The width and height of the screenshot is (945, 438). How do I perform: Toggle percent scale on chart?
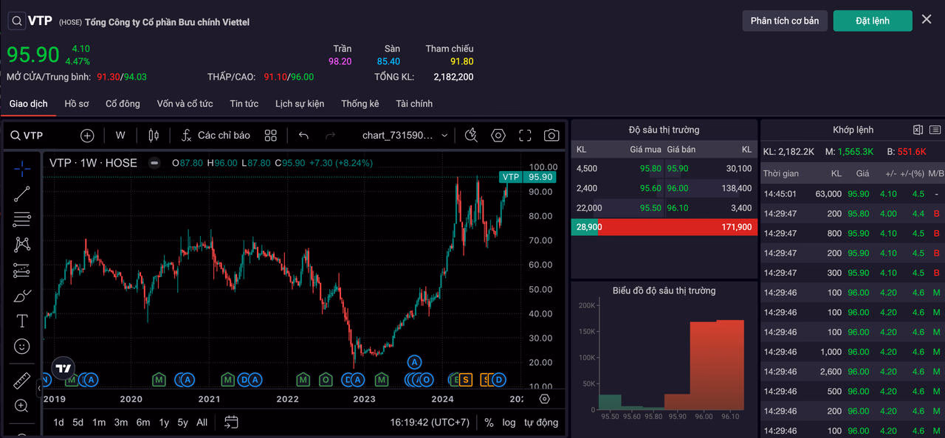[489, 423]
